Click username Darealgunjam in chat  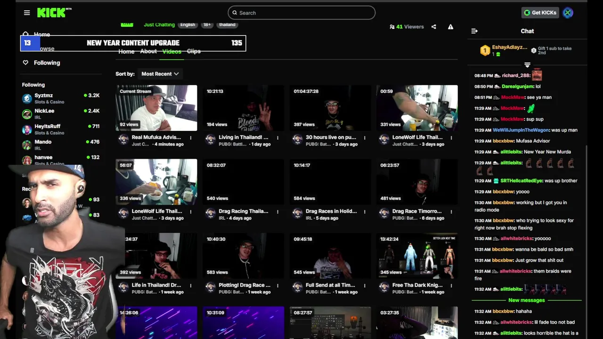(x=518, y=87)
